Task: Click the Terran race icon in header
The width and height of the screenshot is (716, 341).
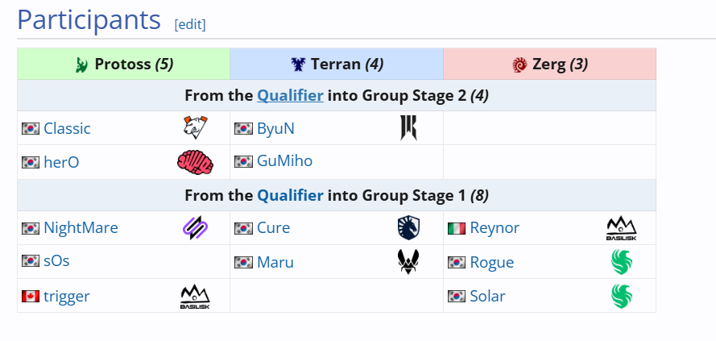Action: (x=298, y=64)
